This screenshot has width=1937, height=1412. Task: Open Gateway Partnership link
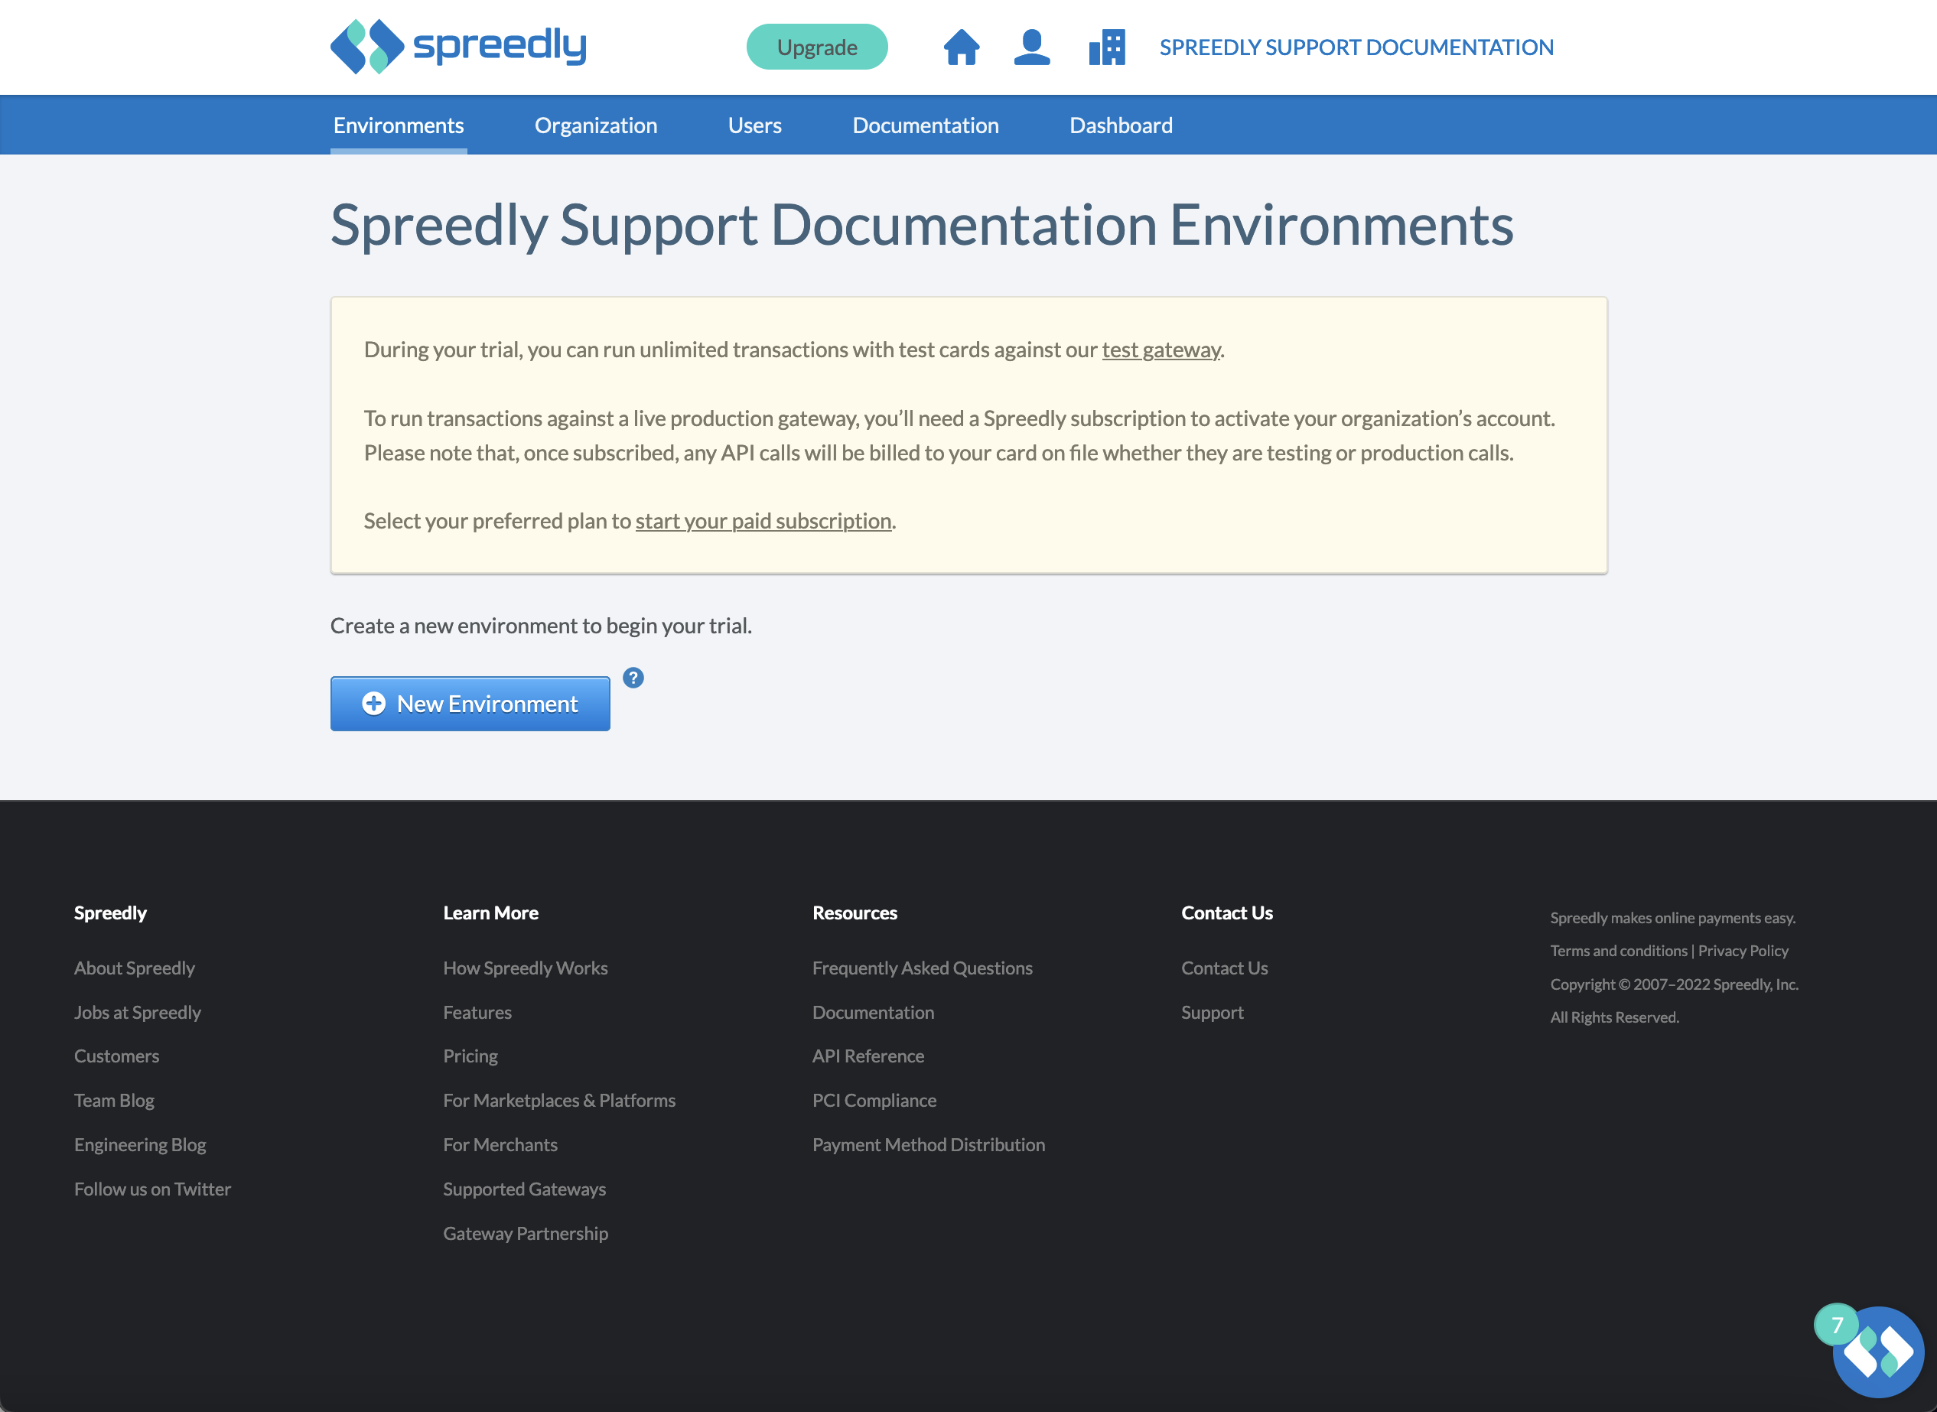click(x=526, y=1233)
